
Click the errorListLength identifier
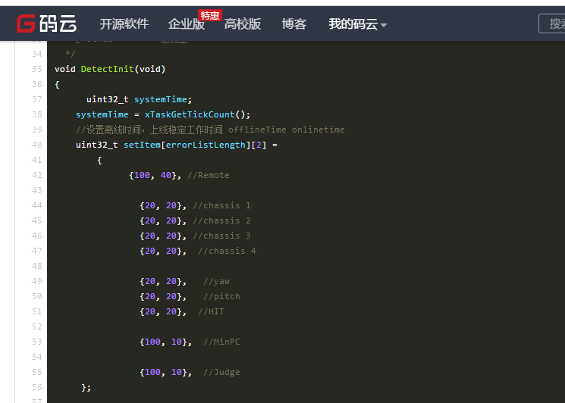point(206,145)
